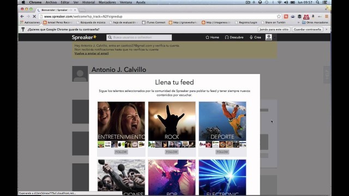Screen dimensions: 349x196
Task: Click the Spreaker logo
Action: coord(84,38)
